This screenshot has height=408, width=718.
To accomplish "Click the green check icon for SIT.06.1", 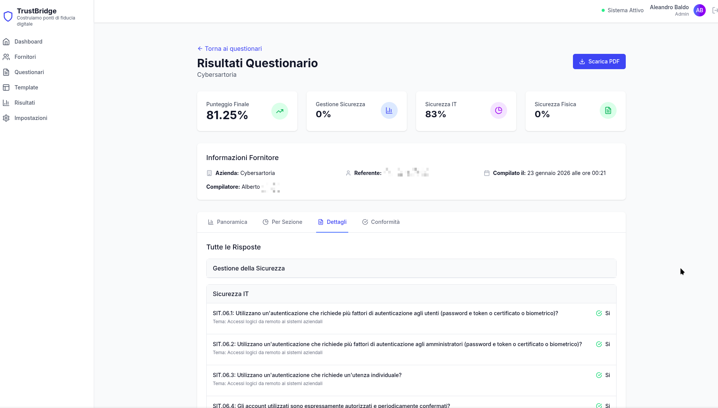I will click(x=599, y=313).
